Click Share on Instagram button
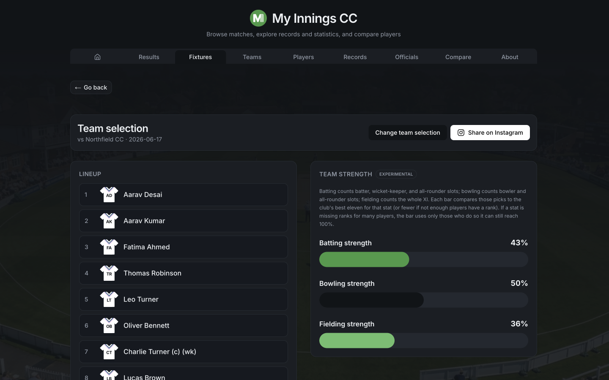The width and height of the screenshot is (609, 380). pyautogui.click(x=490, y=133)
